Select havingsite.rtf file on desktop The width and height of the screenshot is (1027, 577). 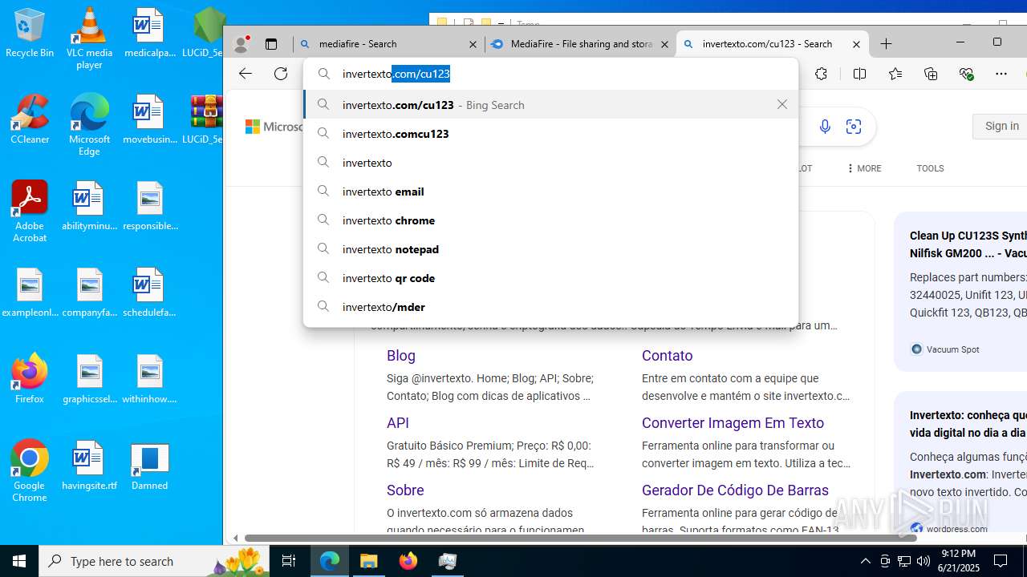pos(89,466)
